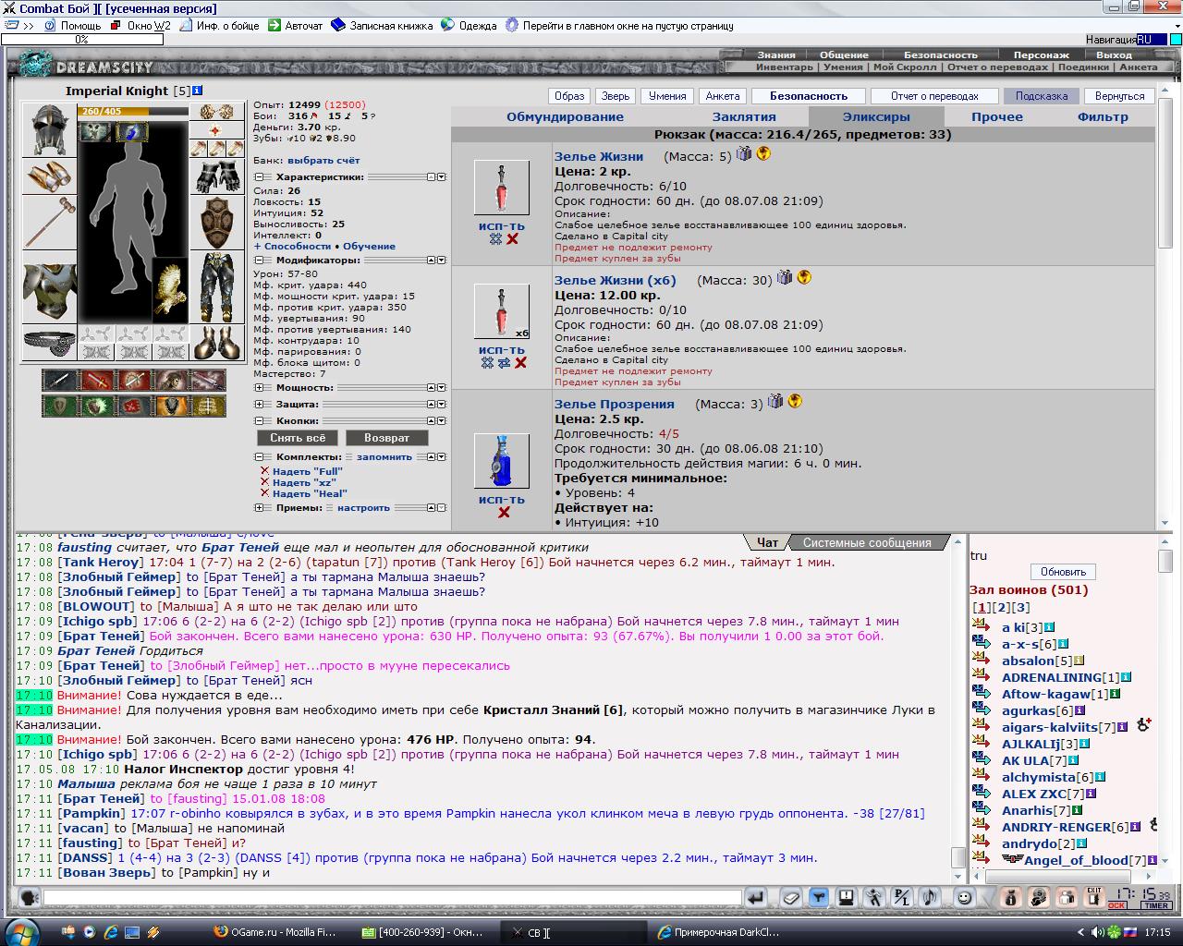Click the helmet equipment slot icon
Viewport: 1183px width, 946px height.
pos(49,131)
